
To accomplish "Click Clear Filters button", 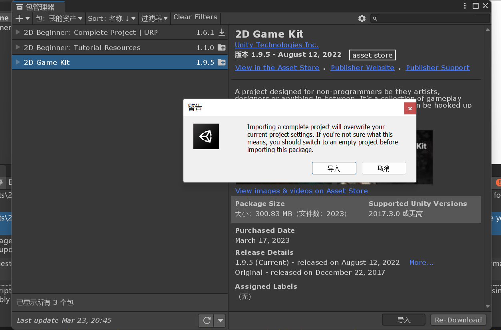I will [x=195, y=17].
